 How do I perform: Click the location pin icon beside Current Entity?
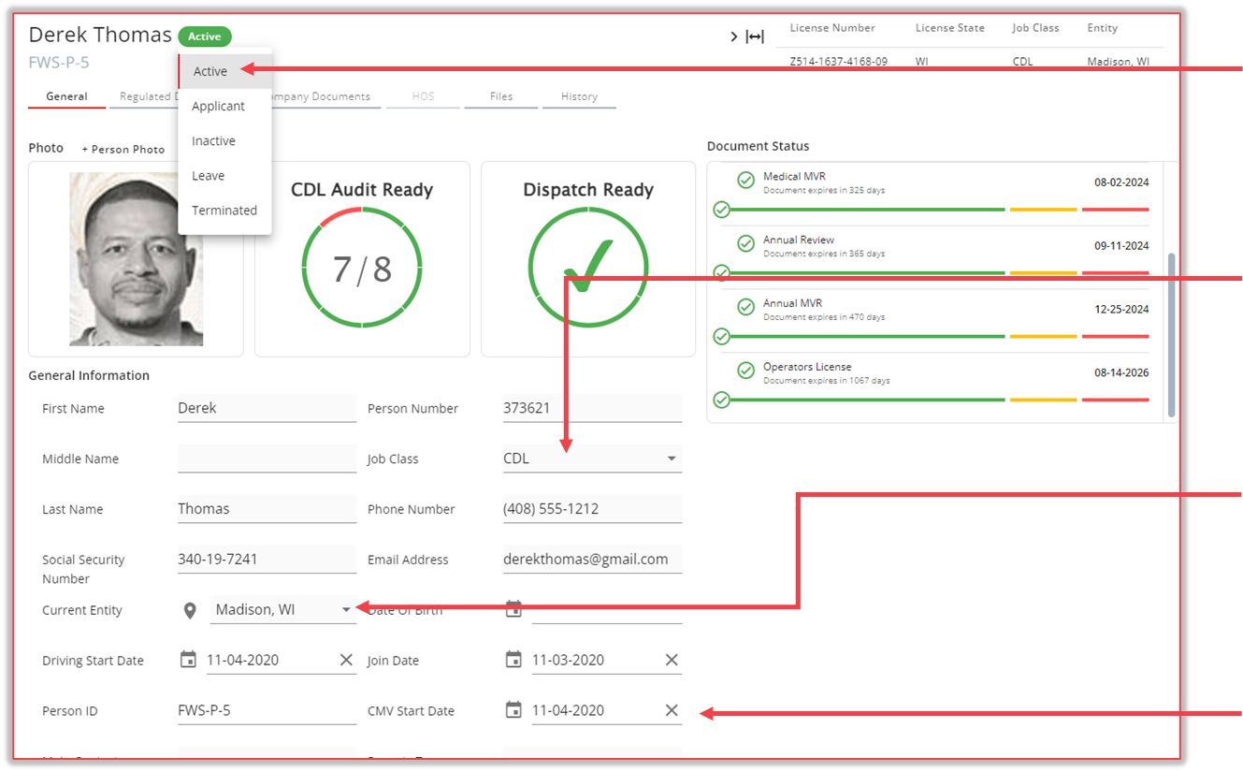point(190,610)
